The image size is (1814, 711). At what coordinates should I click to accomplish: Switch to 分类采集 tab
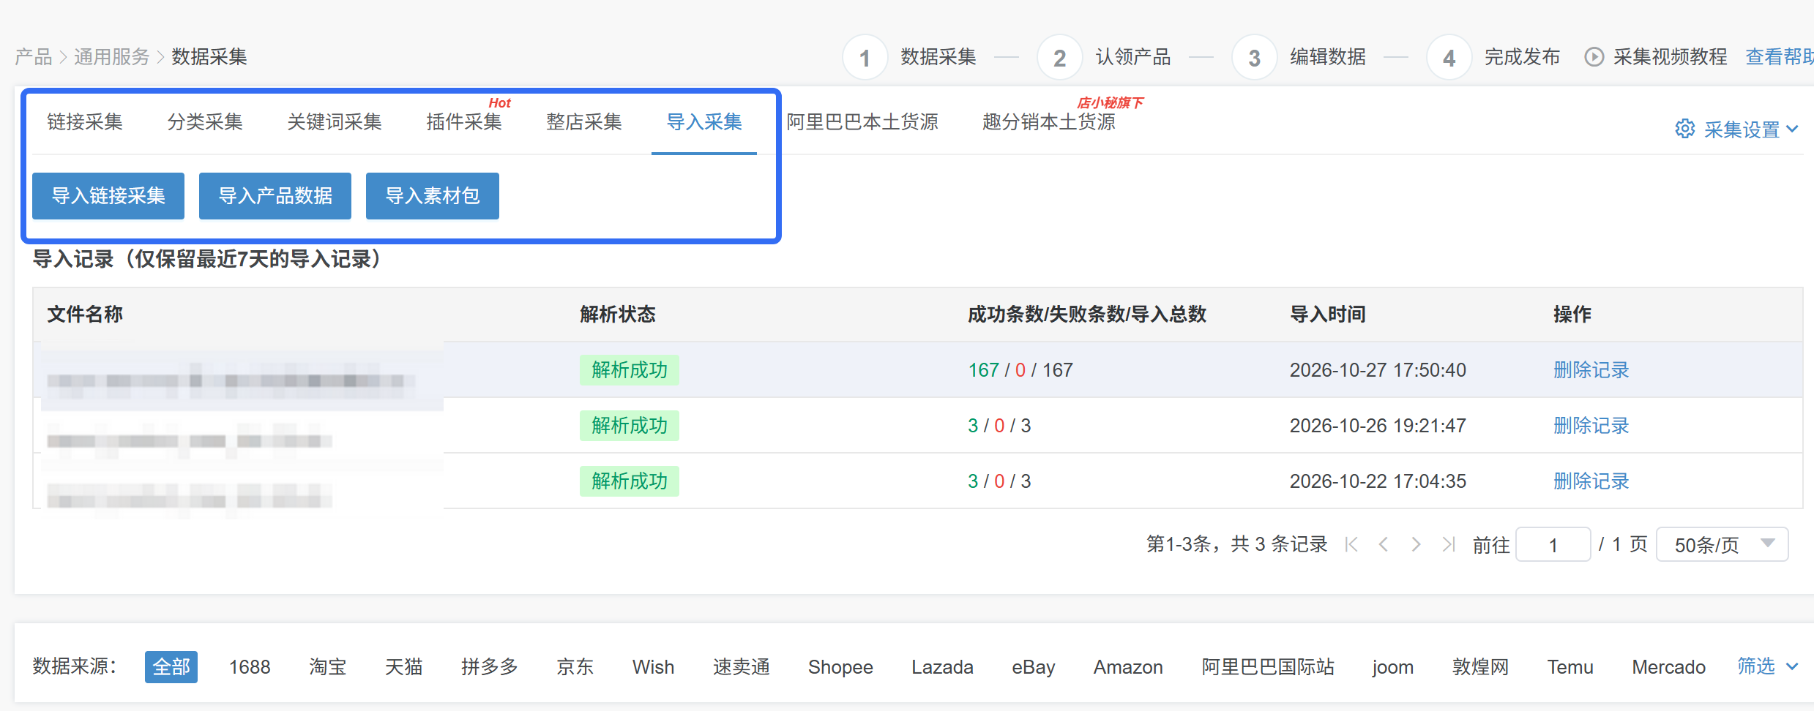[205, 122]
